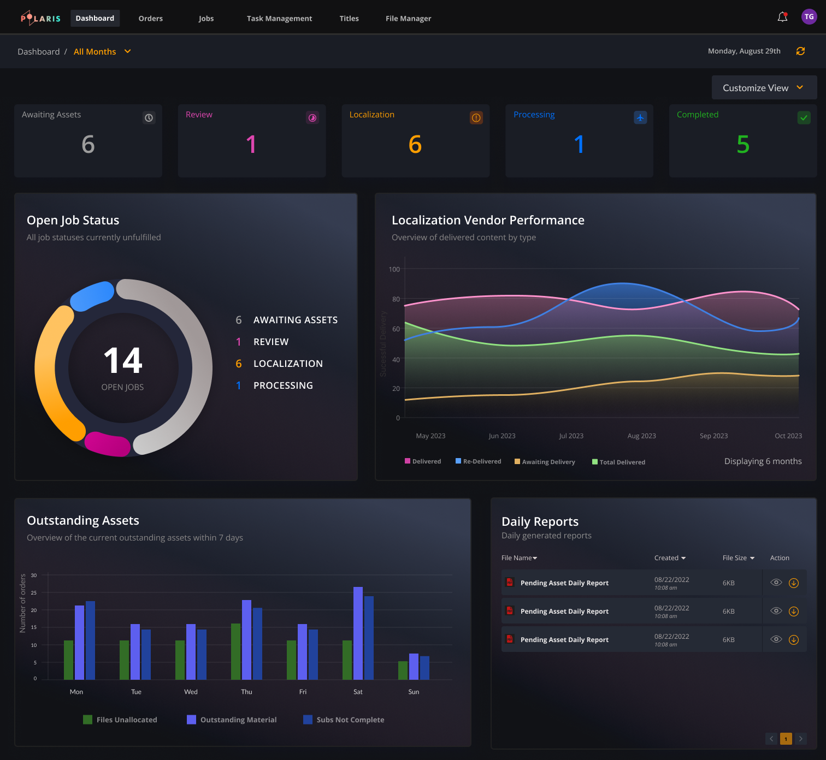
Task: Toggle the Re-Delivered series in the chart legend
Action: click(478, 461)
